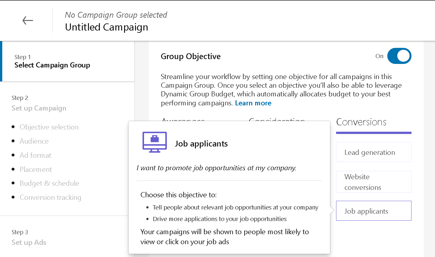The image size is (435, 257).
Task: Open the Conversion tracking substep
Action: [x=50, y=197]
